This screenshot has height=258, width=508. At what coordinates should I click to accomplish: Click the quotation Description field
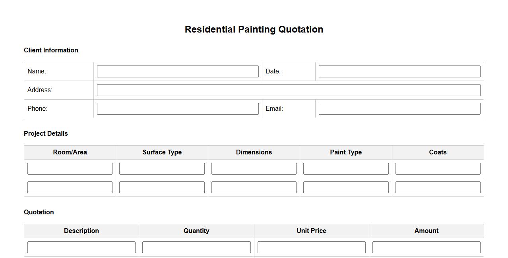[81, 247]
